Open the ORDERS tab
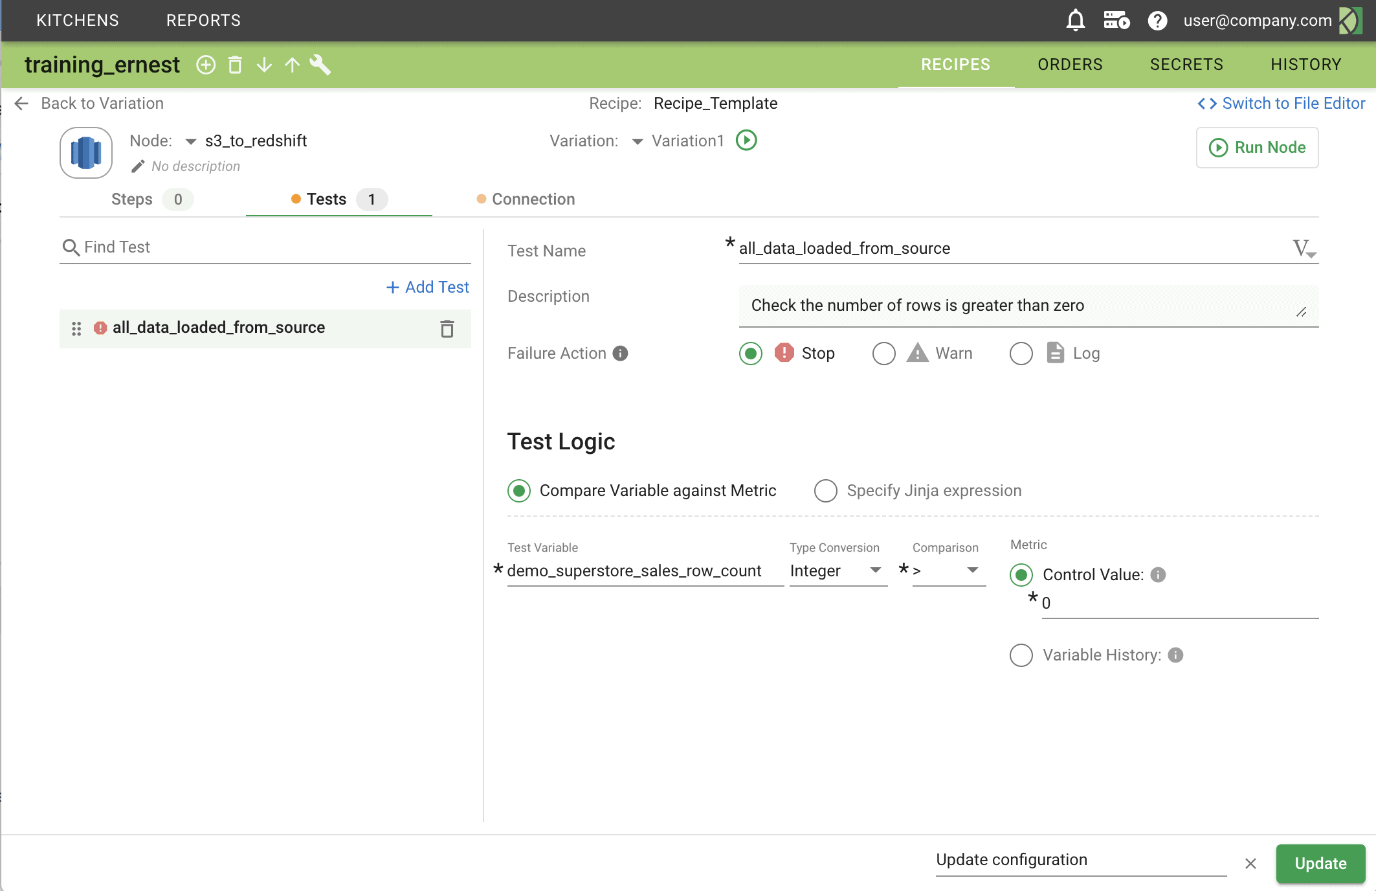This screenshot has height=891, width=1376. coord(1070,65)
